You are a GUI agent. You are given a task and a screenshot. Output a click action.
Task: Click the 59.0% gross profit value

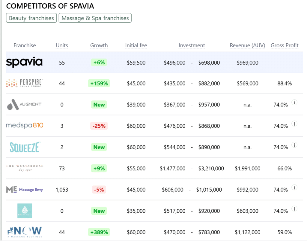[x=285, y=232]
